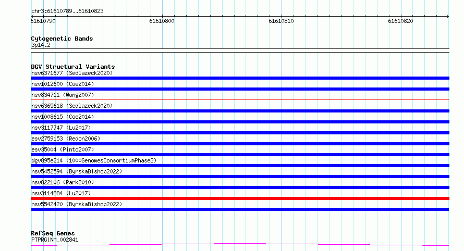The image size is (464, 251).
Task: Click the chr3:61610789..61610823 coordinate label
Action: 67,11
